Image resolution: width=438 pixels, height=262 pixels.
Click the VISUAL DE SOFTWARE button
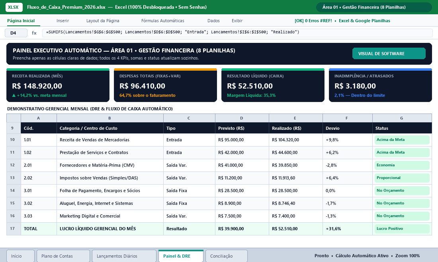[389, 54]
